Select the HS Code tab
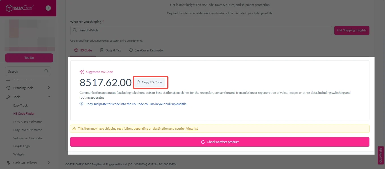This screenshot has width=385, height=169. click(x=83, y=50)
